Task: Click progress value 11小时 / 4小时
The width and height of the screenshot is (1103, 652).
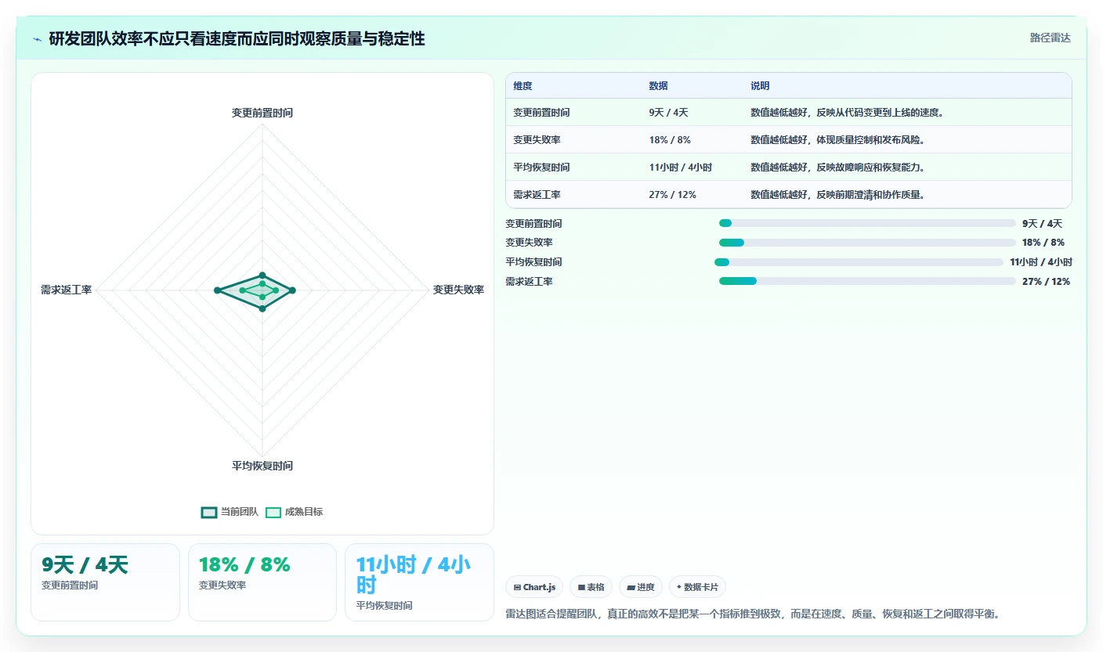Action: [1040, 262]
